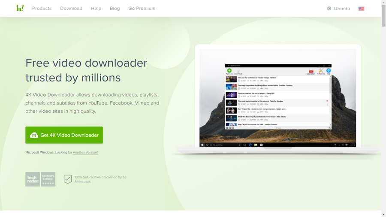Click the Subscriptions icon in app preview
Screen dimensions: 386x217
pos(311,71)
